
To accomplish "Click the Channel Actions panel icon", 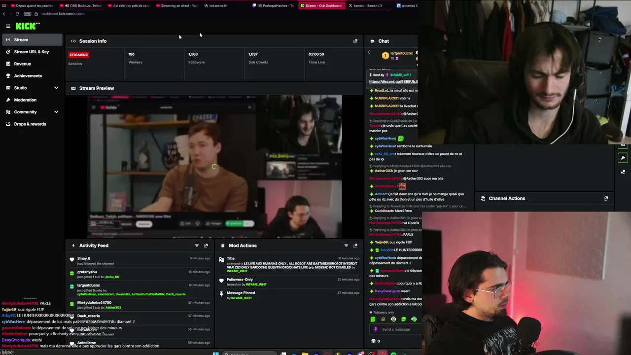I will tap(483, 198).
